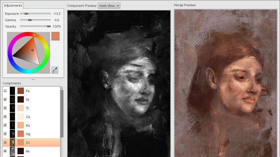280x157 pixels.
Task: Enable the Fe component checkbox
Action: tap(5, 91)
